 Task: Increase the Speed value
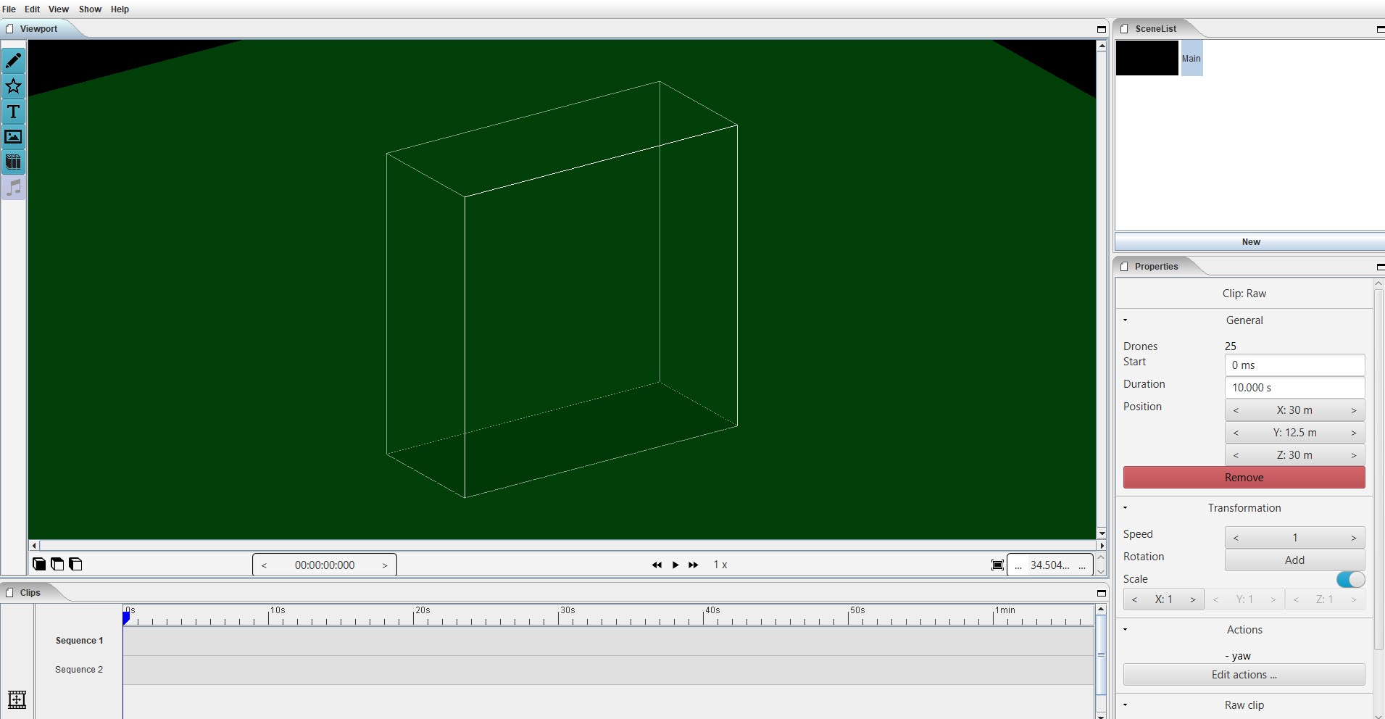(1353, 538)
